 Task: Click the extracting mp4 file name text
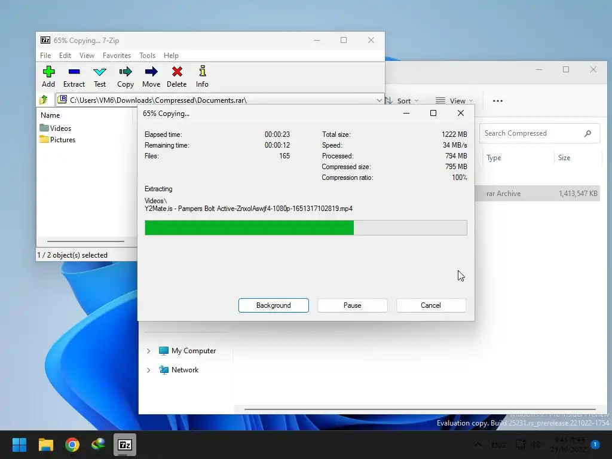pyautogui.click(x=249, y=209)
